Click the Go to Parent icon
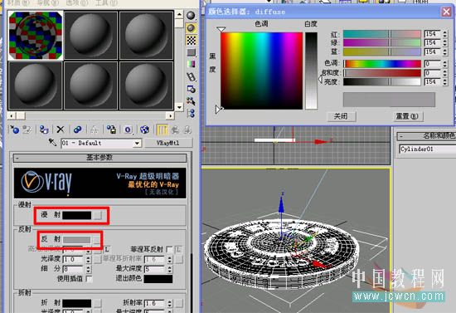 [175, 130]
